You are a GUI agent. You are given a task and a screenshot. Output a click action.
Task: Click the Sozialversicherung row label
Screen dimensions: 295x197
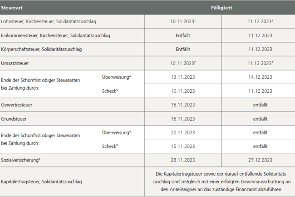[x=20, y=160]
